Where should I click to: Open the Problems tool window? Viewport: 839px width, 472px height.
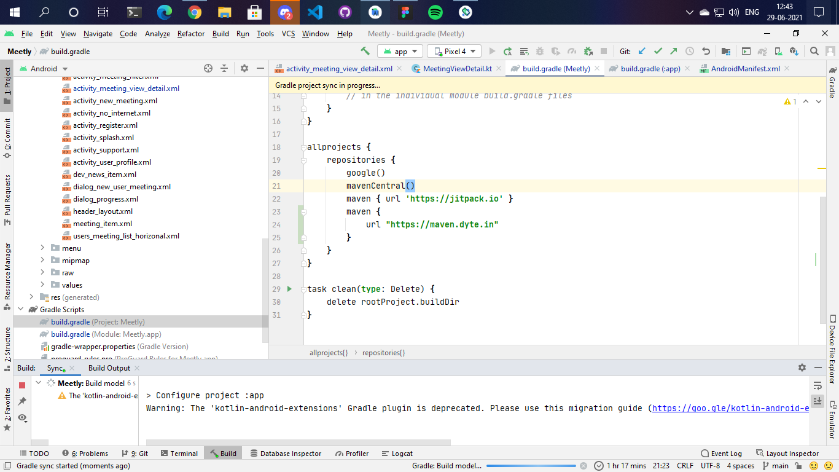85,454
